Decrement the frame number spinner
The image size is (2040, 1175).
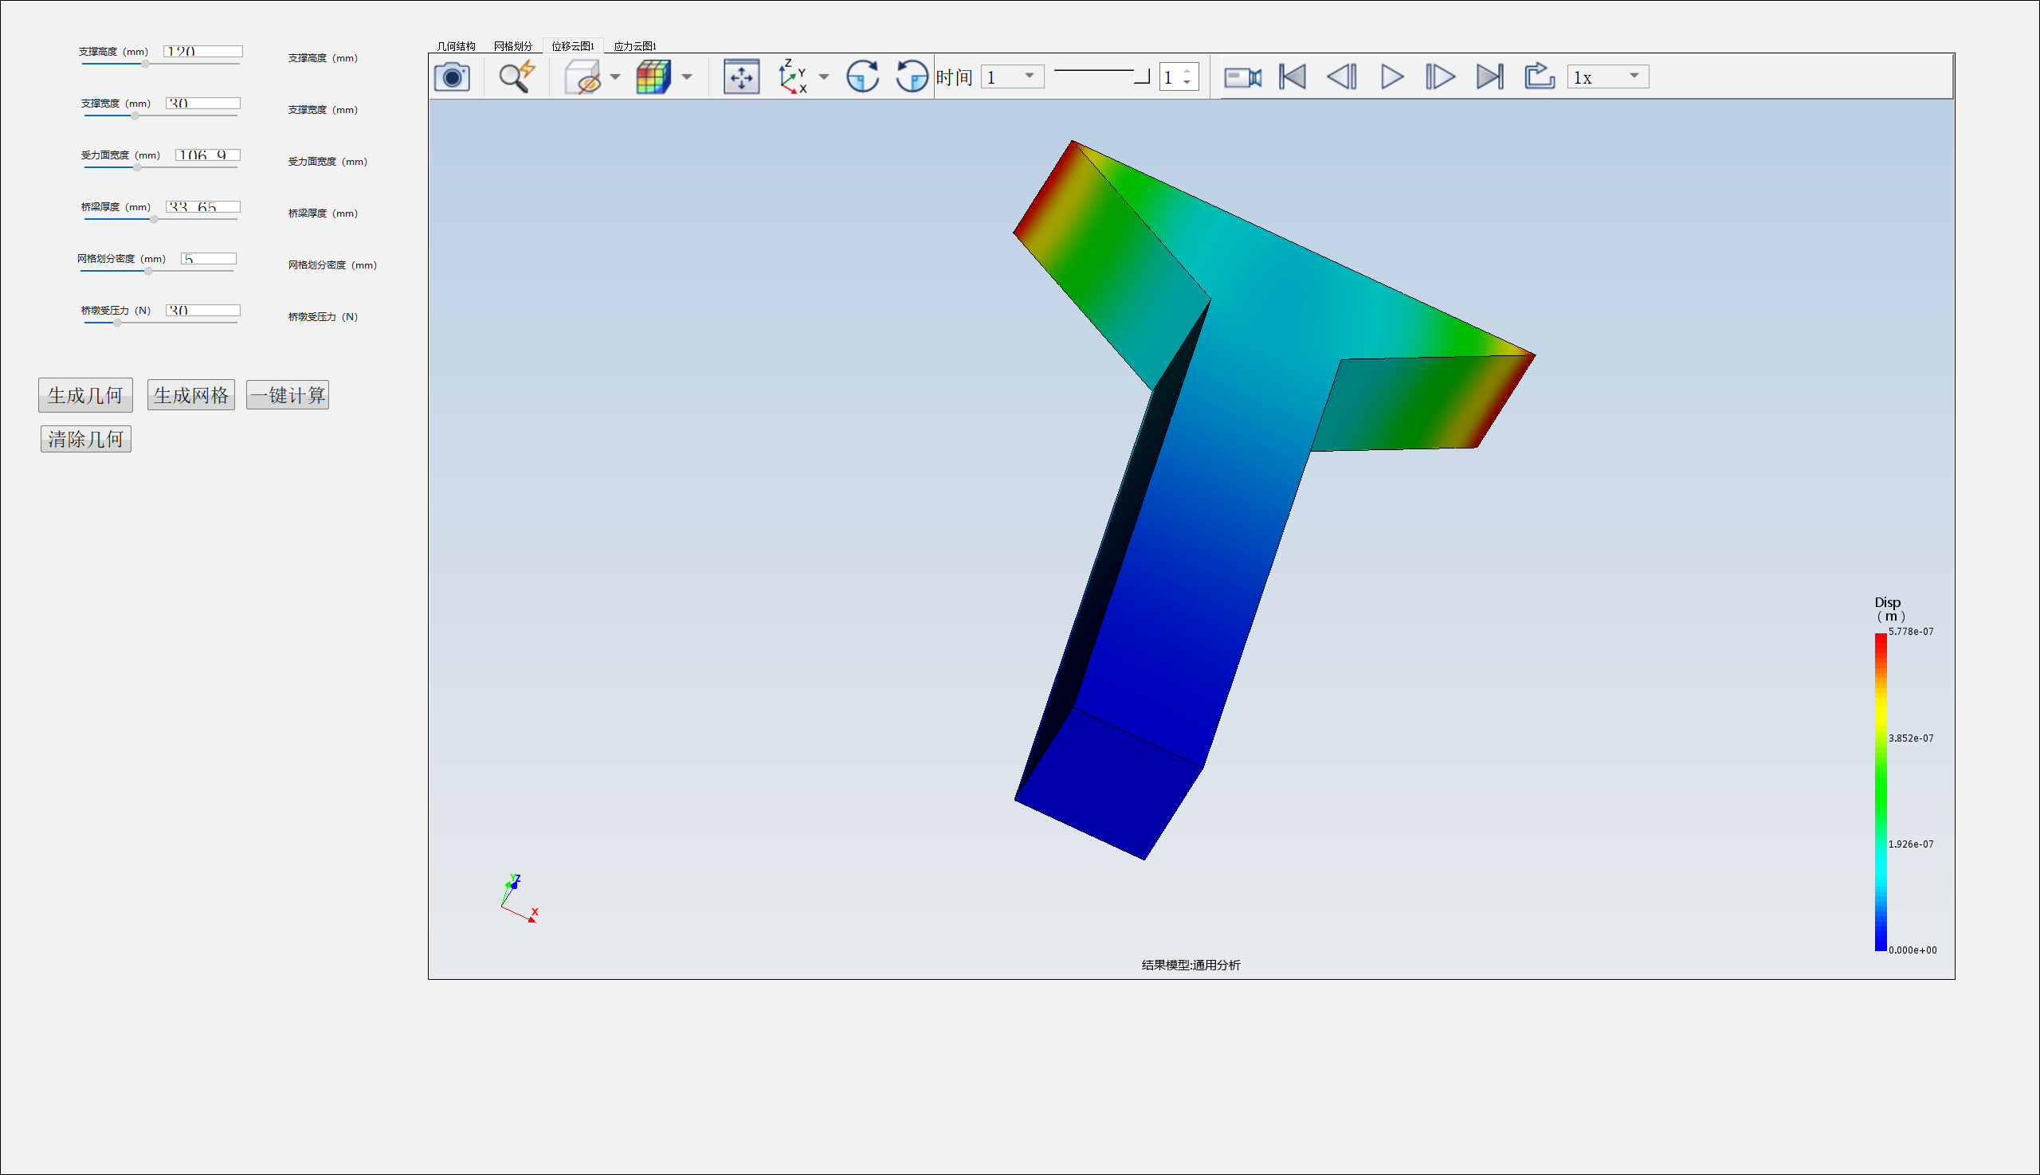pyautogui.click(x=1187, y=83)
